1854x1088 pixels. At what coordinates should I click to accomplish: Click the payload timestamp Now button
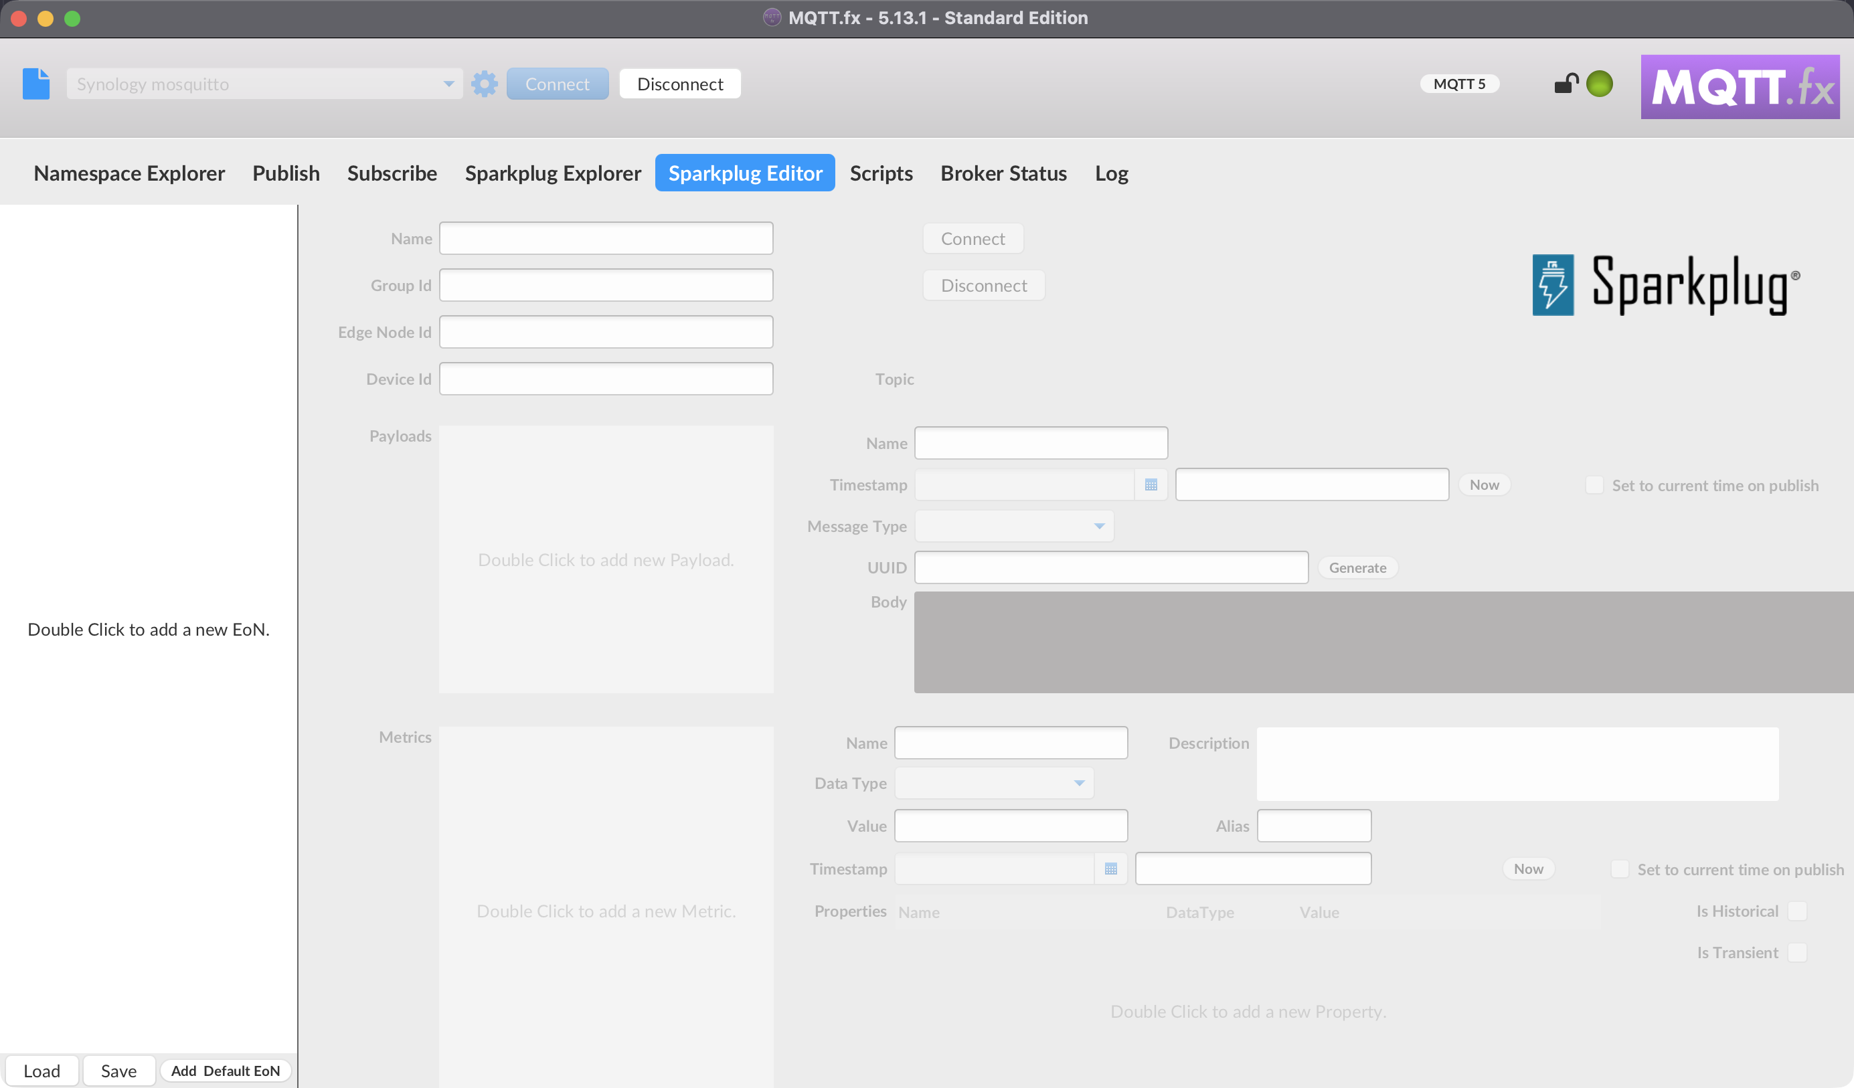(x=1485, y=484)
